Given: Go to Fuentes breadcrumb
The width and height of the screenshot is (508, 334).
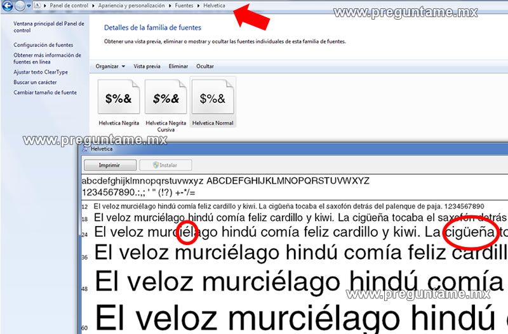Looking at the screenshot, I should (184, 6).
